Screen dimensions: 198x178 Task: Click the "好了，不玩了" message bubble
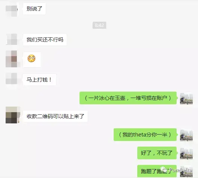pos(157,153)
